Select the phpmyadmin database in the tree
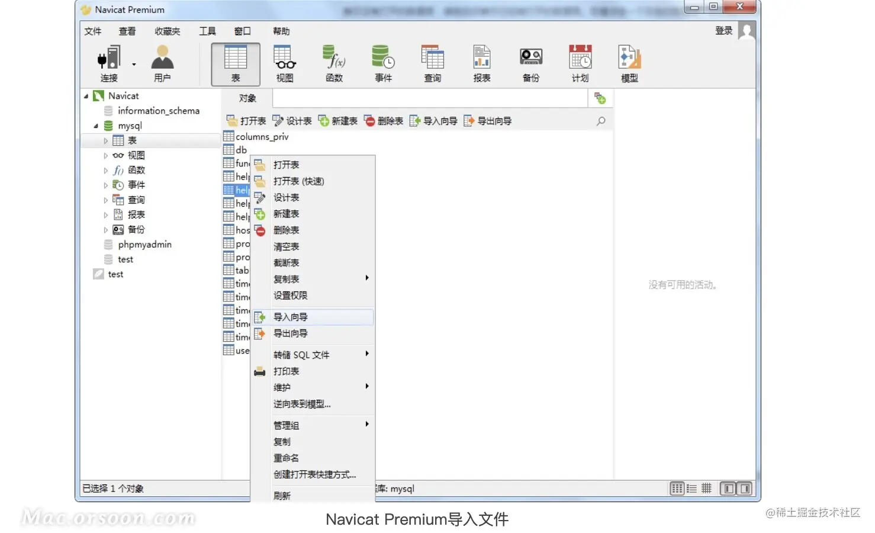 (144, 245)
